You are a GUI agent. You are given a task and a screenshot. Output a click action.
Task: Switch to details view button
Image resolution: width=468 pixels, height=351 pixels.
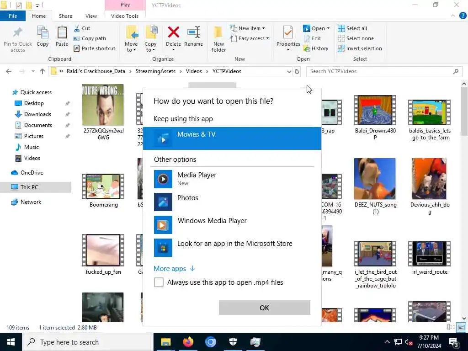451,327
